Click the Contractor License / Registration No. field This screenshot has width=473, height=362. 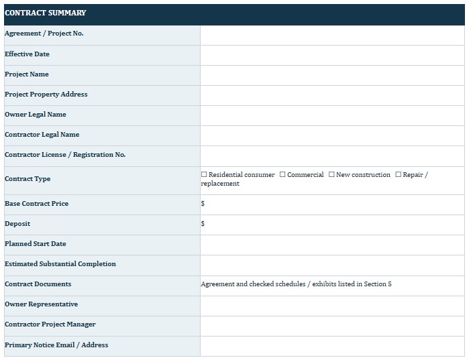point(332,156)
